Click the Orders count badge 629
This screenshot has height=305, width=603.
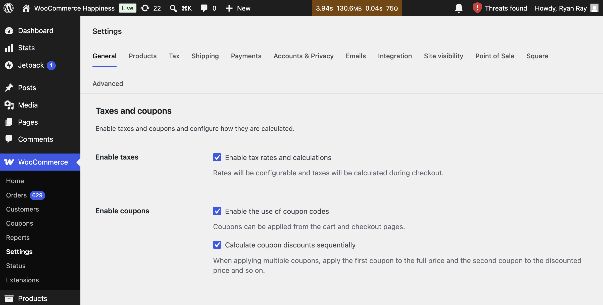click(37, 195)
